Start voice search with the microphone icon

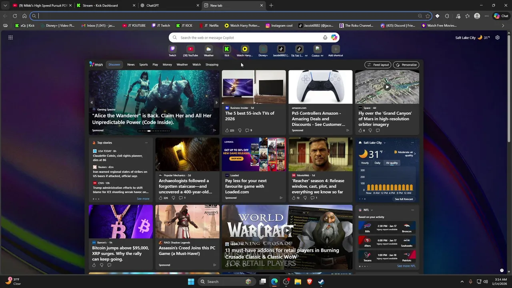325,38
